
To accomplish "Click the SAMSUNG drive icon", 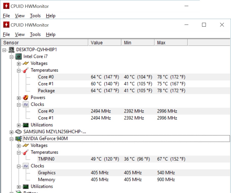I will (19, 132).
